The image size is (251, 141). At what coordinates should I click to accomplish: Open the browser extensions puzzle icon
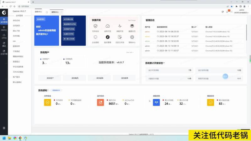236,6
